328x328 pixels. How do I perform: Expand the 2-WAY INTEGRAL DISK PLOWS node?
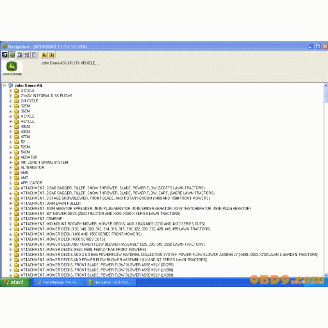pyautogui.click(x=11, y=96)
